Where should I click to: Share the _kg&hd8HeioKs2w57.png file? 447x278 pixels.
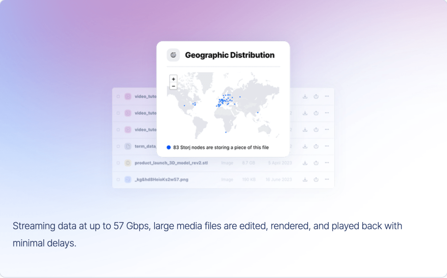tap(316, 179)
